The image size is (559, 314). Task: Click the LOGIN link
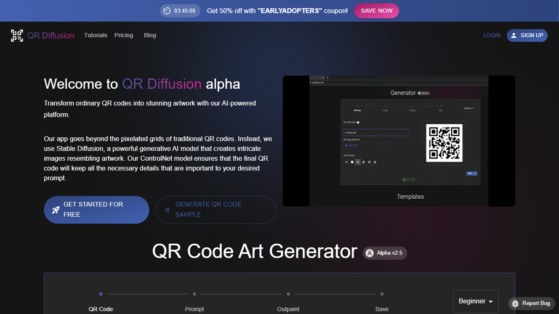[491, 36]
